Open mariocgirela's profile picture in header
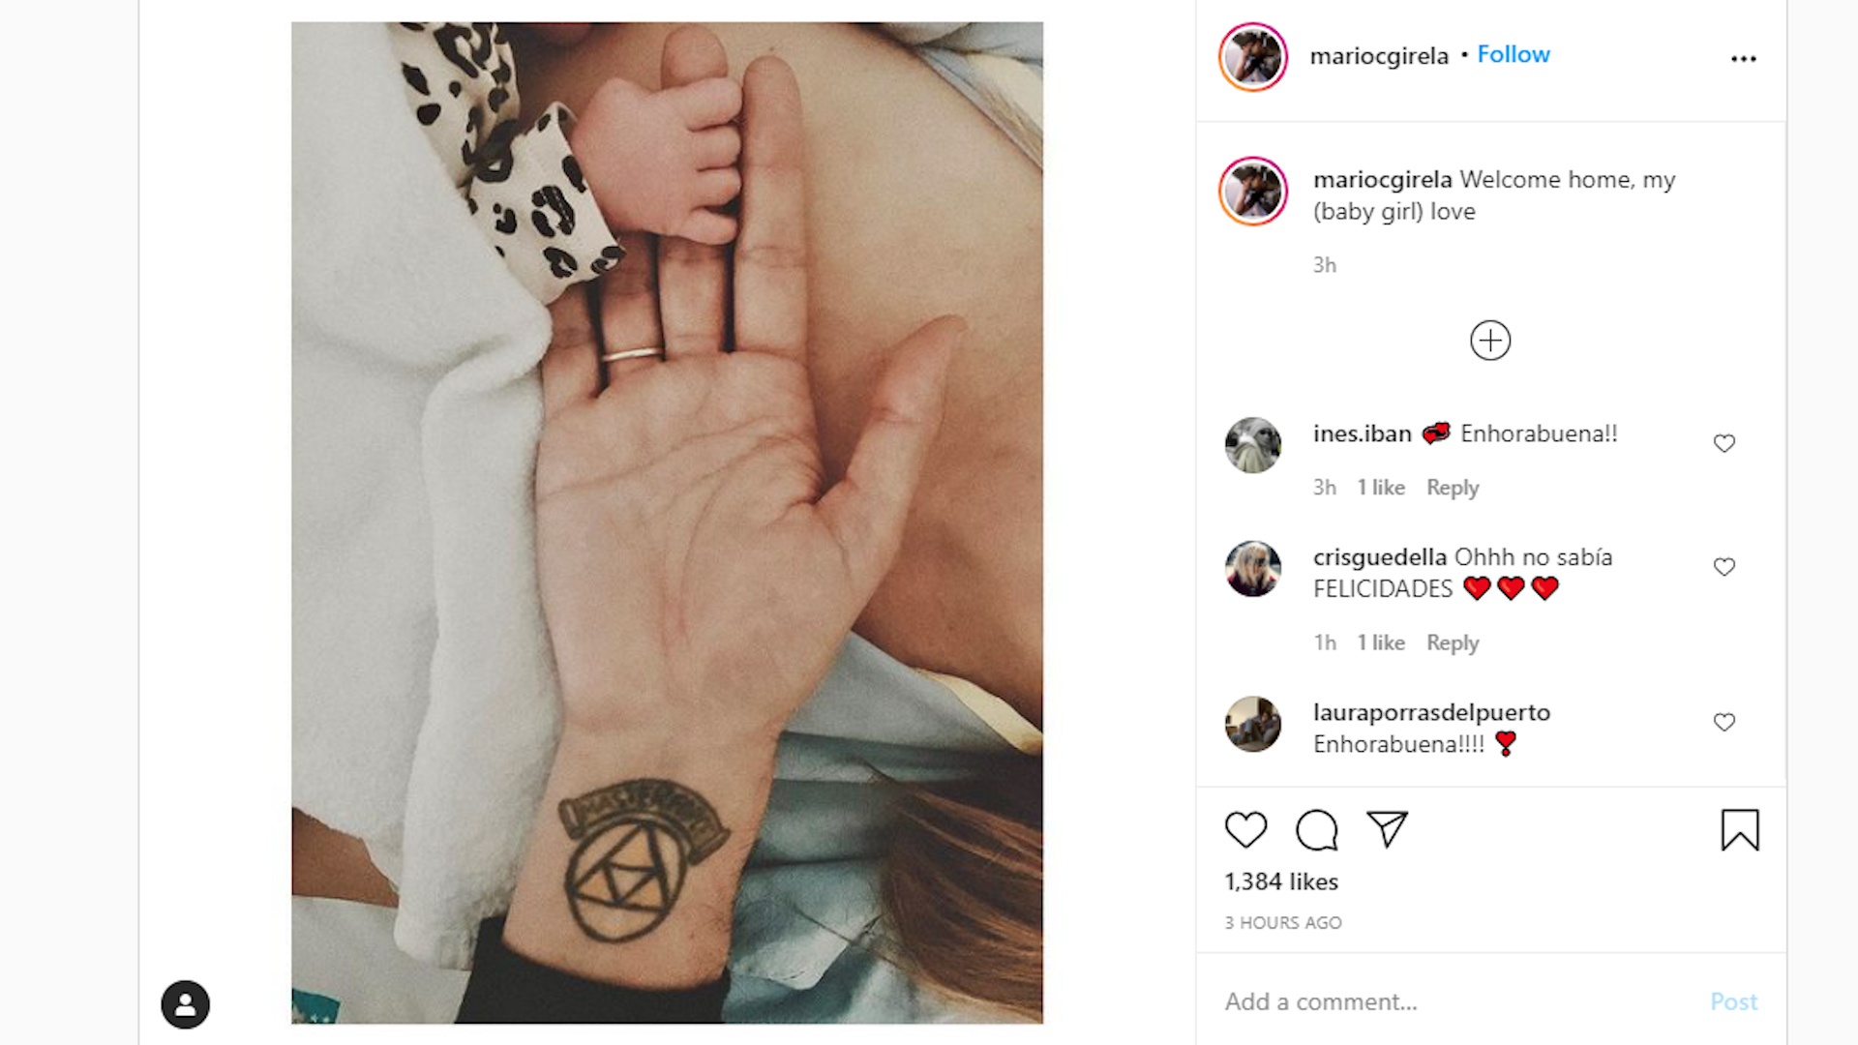 point(1253,57)
